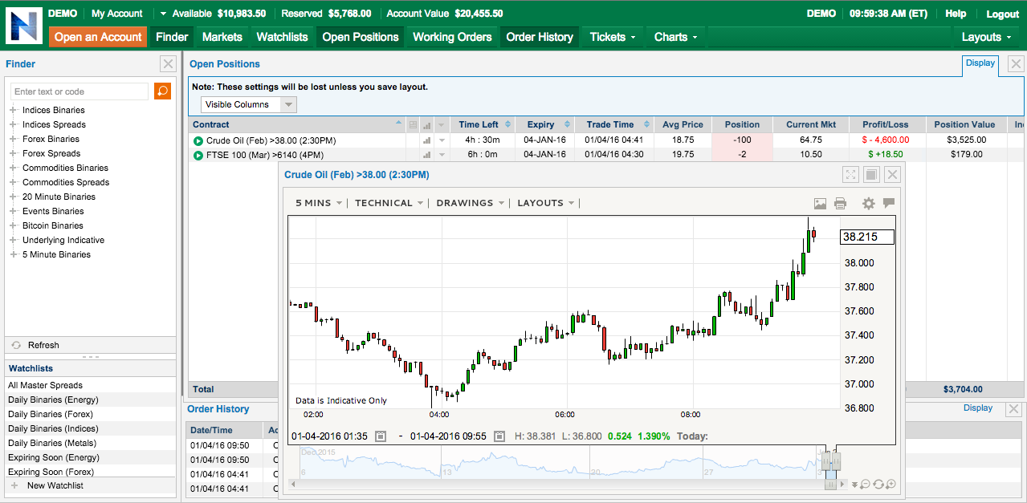This screenshot has width=1027, height=503.
Task: Print the Crude Oil chart
Action: [840, 203]
